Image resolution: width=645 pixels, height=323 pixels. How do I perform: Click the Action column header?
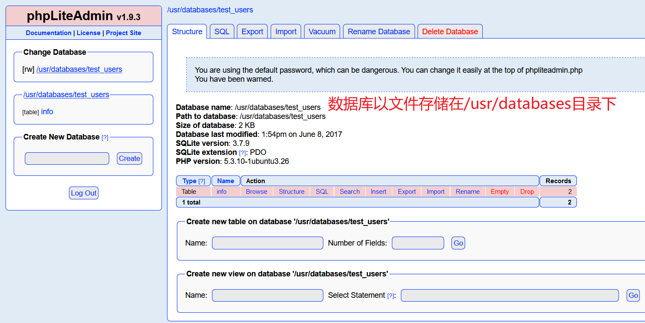390,181
